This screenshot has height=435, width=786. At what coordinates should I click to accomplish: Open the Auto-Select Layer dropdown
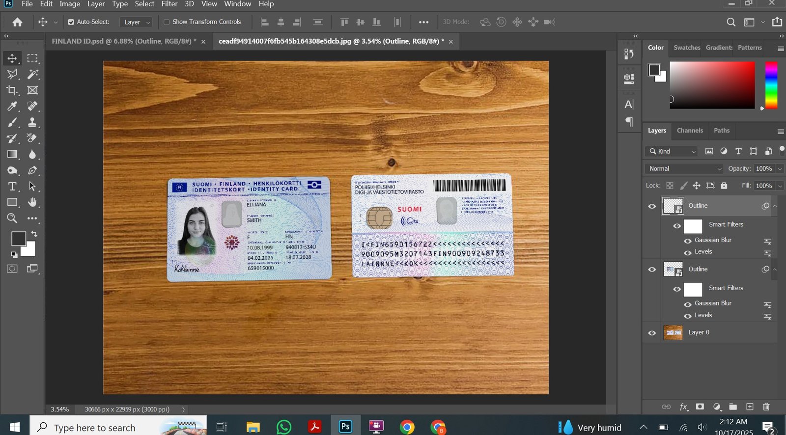[137, 22]
